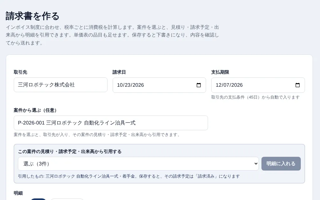The image size is (320, 200).
Task: Click the 請求書を作る page heading
Action: (x=32, y=16)
